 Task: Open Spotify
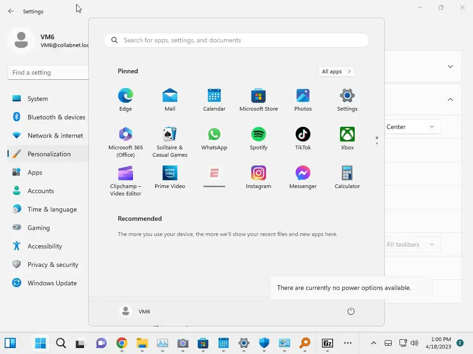pos(259,139)
